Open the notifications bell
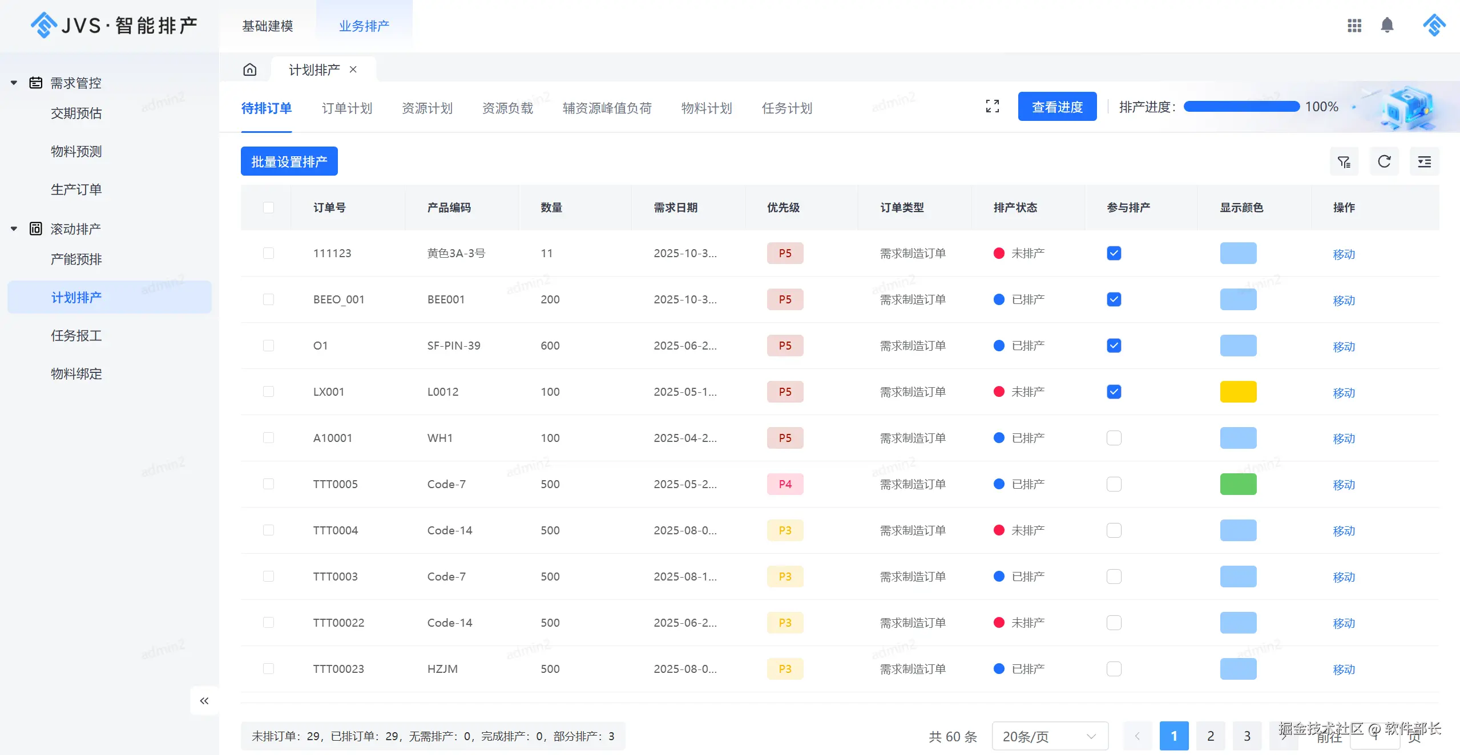The image size is (1460, 755). [1387, 26]
